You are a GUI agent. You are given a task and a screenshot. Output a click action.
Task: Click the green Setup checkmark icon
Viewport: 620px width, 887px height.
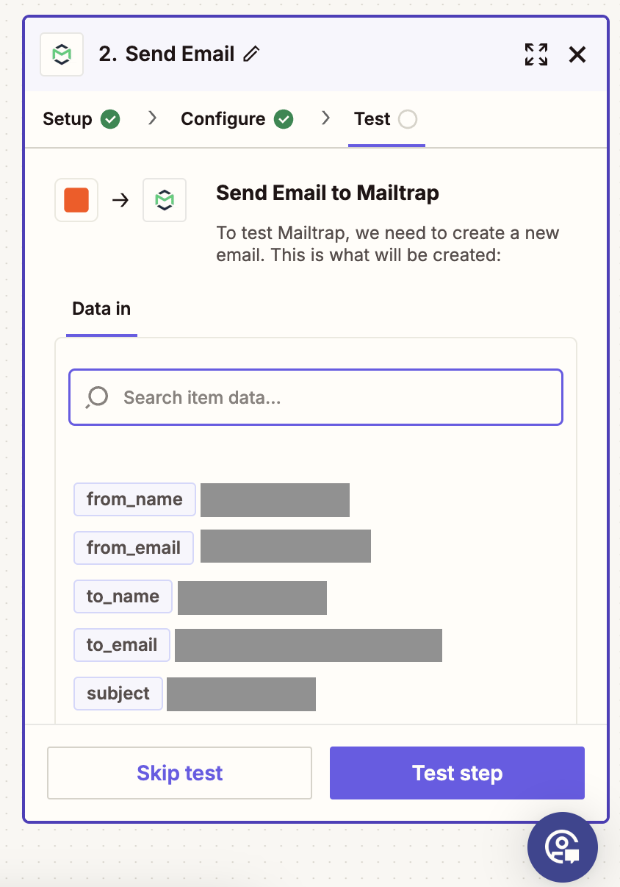point(111,119)
